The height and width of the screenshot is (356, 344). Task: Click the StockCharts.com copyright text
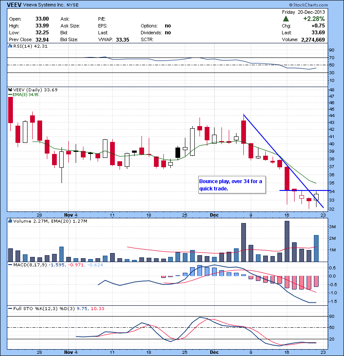pyautogui.click(x=309, y=5)
